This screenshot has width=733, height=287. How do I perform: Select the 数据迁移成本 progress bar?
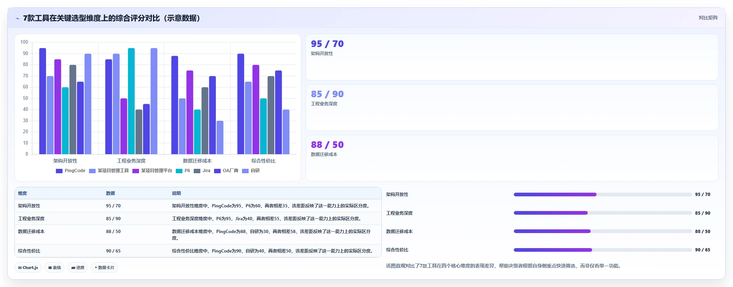point(603,231)
